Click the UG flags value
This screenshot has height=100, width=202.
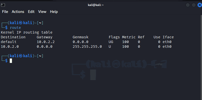(111, 42)
